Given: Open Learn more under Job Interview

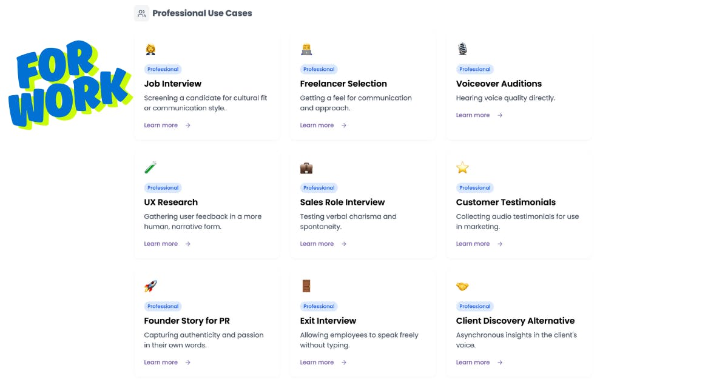Looking at the screenshot, I should [161, 126].
